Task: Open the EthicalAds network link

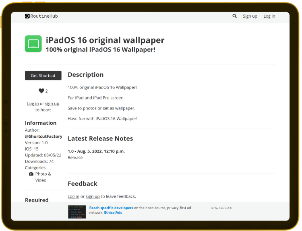Action: coord(113,212)
